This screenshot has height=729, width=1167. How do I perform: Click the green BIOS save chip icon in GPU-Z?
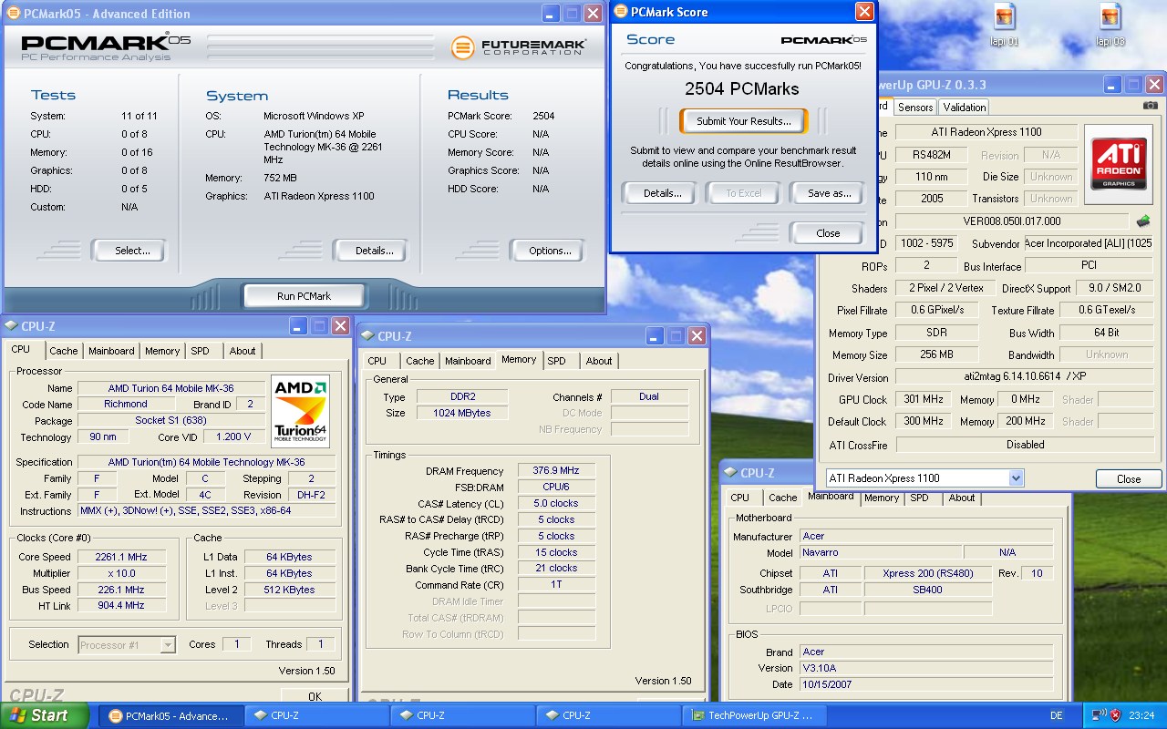1143,221
